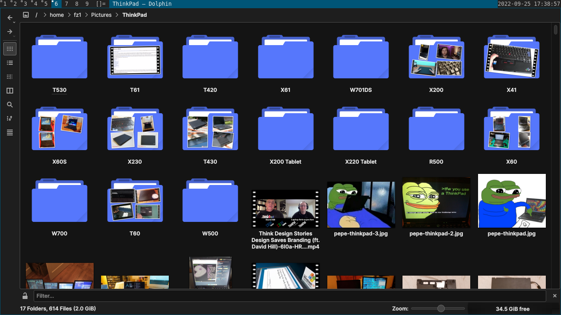Go back with the left arrow button
This screenshot has height=315, width=561.
tap(10, 18)
